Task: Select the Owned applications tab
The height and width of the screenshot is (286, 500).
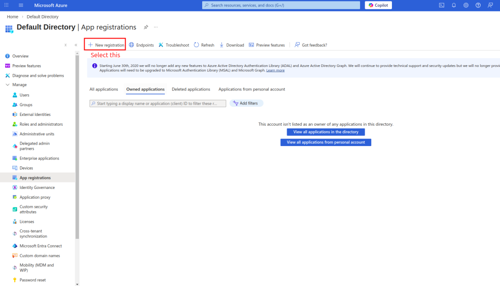Action: coord(145,89)
